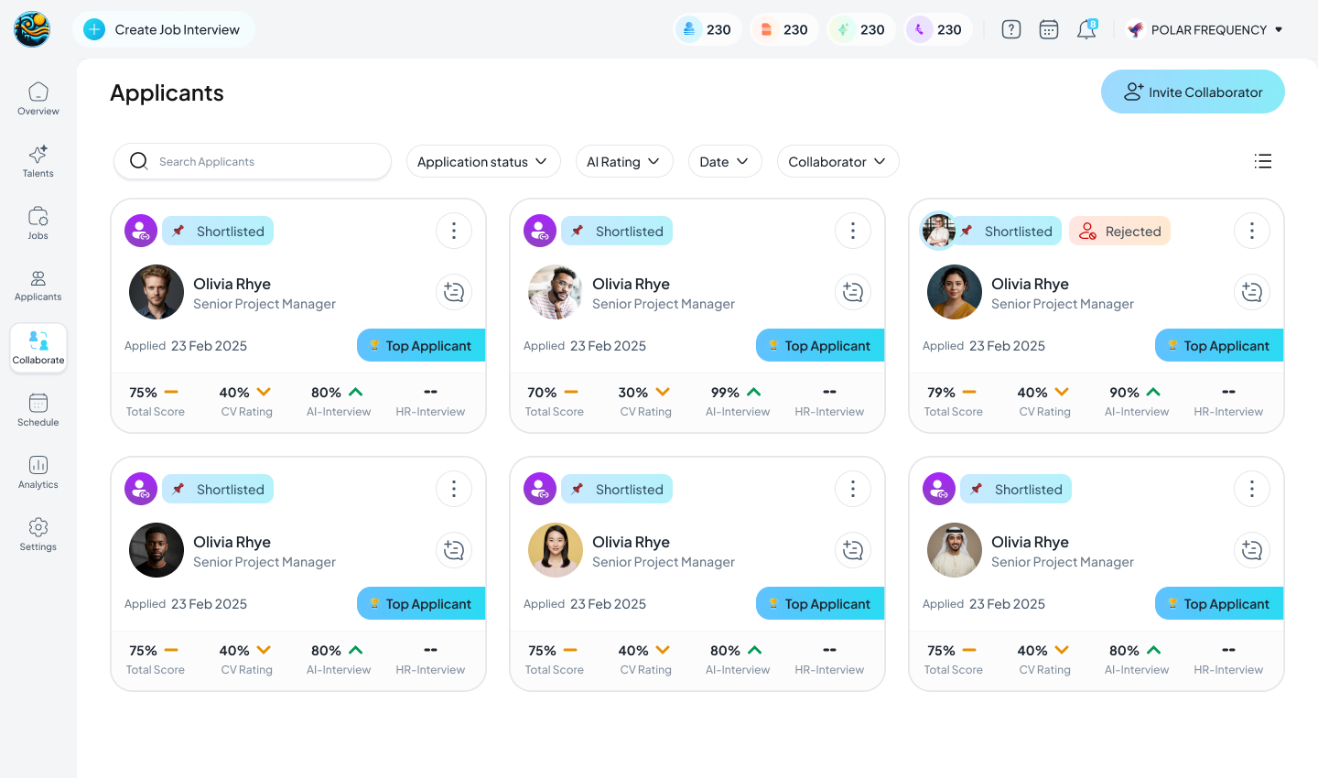Screen dimensions: 1318x778
Task: Open the AI Rating filter dropdown
Action: point(623,161)
